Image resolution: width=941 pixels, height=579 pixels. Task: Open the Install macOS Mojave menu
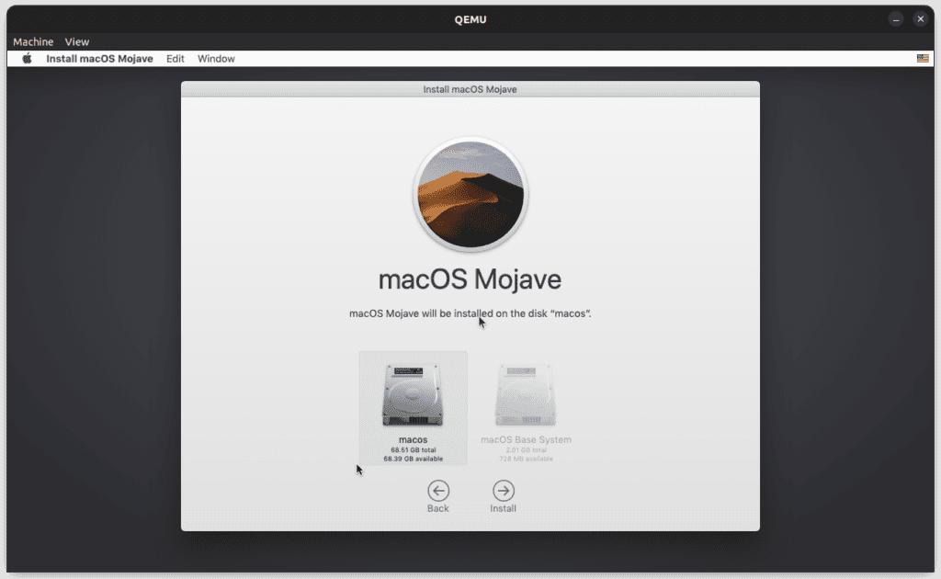[99, 59]
